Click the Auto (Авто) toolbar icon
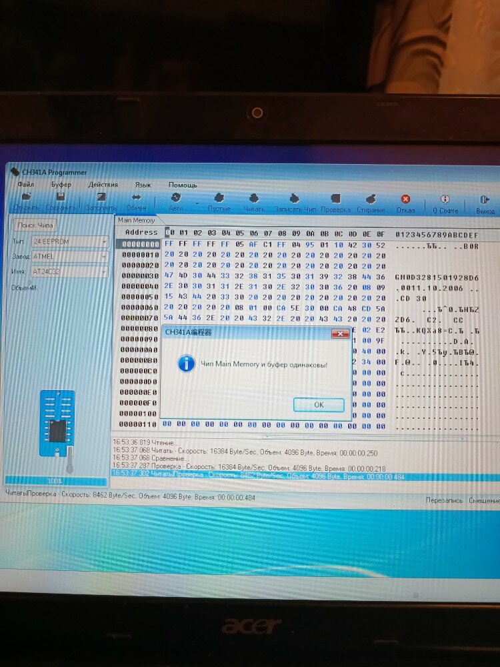The width and height of the screenshot is (500, 667). (x=175, y=198)
